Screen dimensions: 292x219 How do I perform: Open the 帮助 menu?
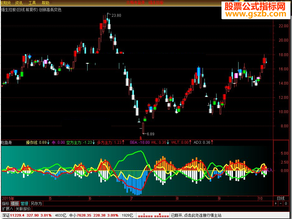point(45,3)
